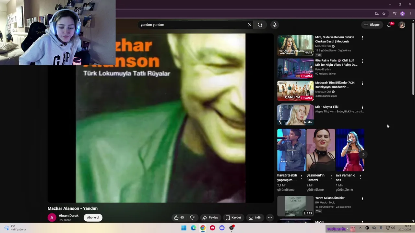
Task: Open Chrome media controls icon
Action: coord(395,14)
